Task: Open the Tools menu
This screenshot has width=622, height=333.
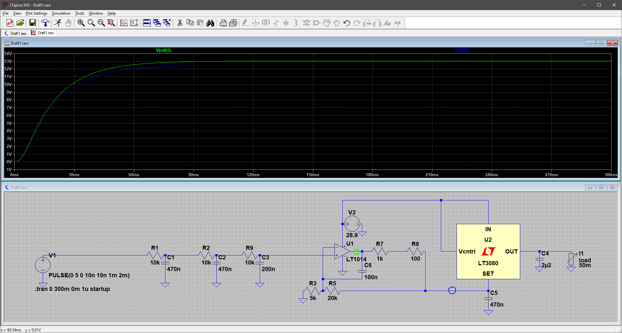Action: point(80,13)
